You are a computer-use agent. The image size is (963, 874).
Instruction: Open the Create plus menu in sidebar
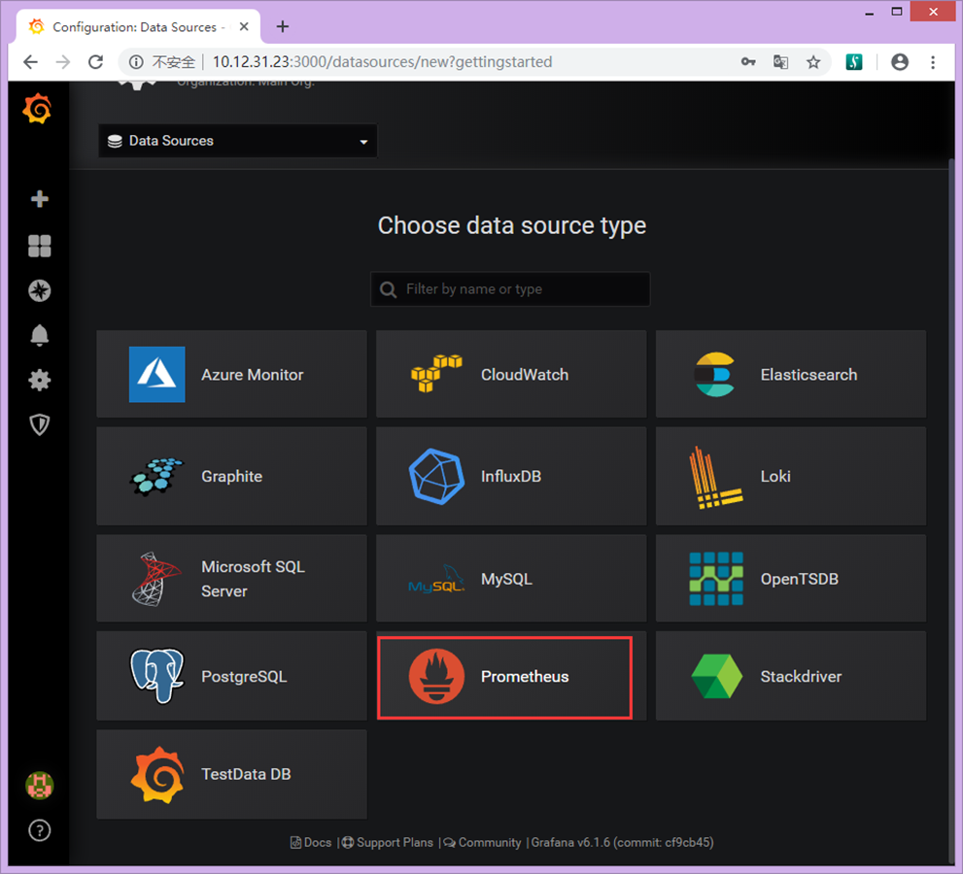(40, 199)
